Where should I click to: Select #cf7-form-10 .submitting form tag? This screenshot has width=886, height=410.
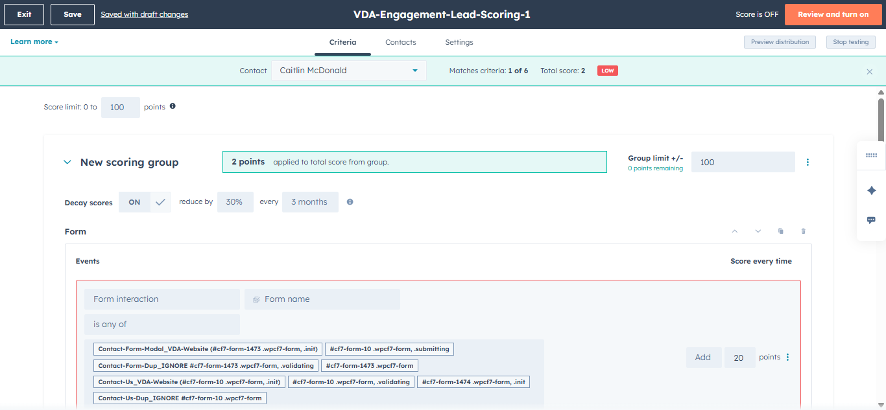point(389,349)
